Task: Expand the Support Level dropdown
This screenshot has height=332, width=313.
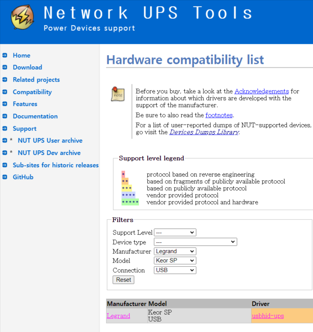Action: click(175, 233)
